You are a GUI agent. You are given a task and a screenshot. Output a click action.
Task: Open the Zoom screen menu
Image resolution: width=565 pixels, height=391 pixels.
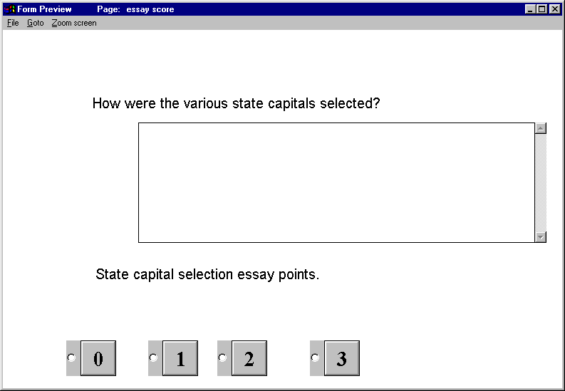[74, 23]
